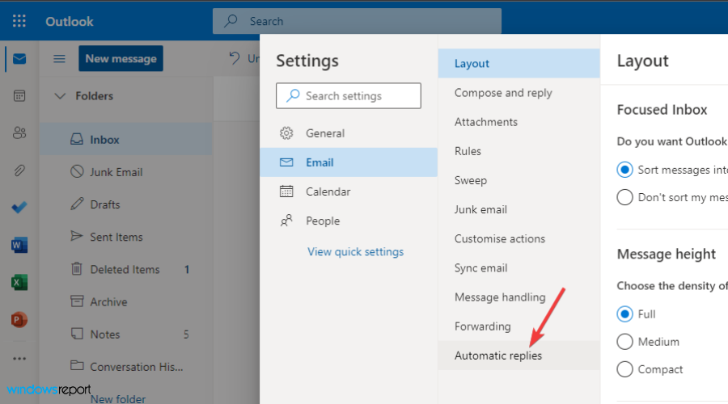Collapse the Folders section chevron

pyautogui.click(x=59, y=96)
